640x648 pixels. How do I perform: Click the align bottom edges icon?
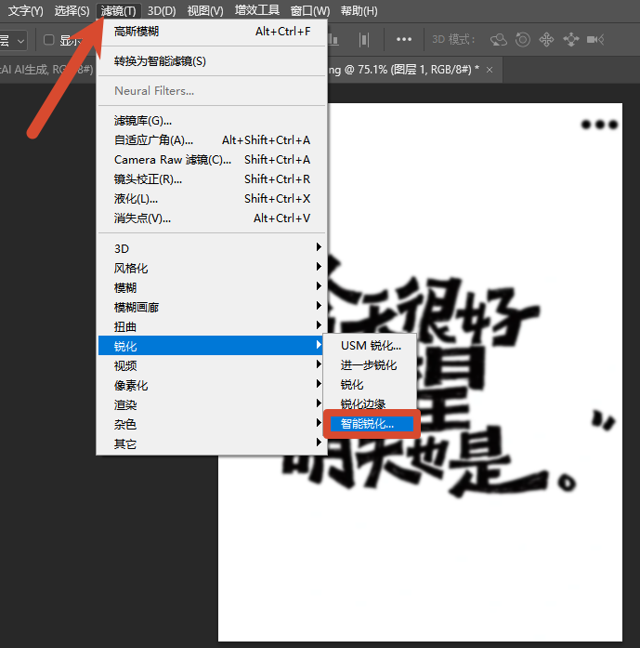[333, 40]
